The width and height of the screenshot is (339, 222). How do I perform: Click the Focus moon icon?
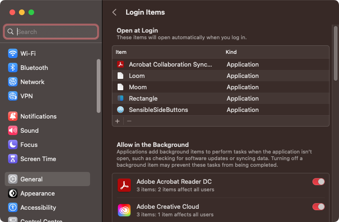pyautogui.click(x=13, y=145)
